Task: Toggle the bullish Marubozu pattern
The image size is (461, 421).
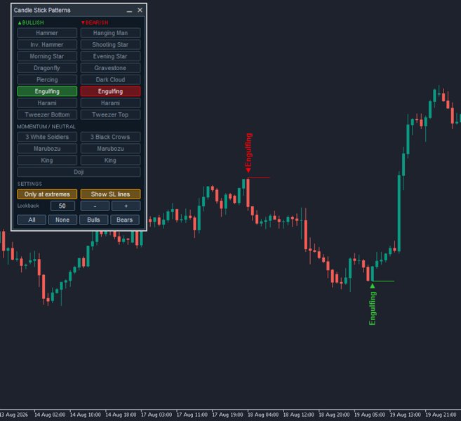Action: coord(47,149)
